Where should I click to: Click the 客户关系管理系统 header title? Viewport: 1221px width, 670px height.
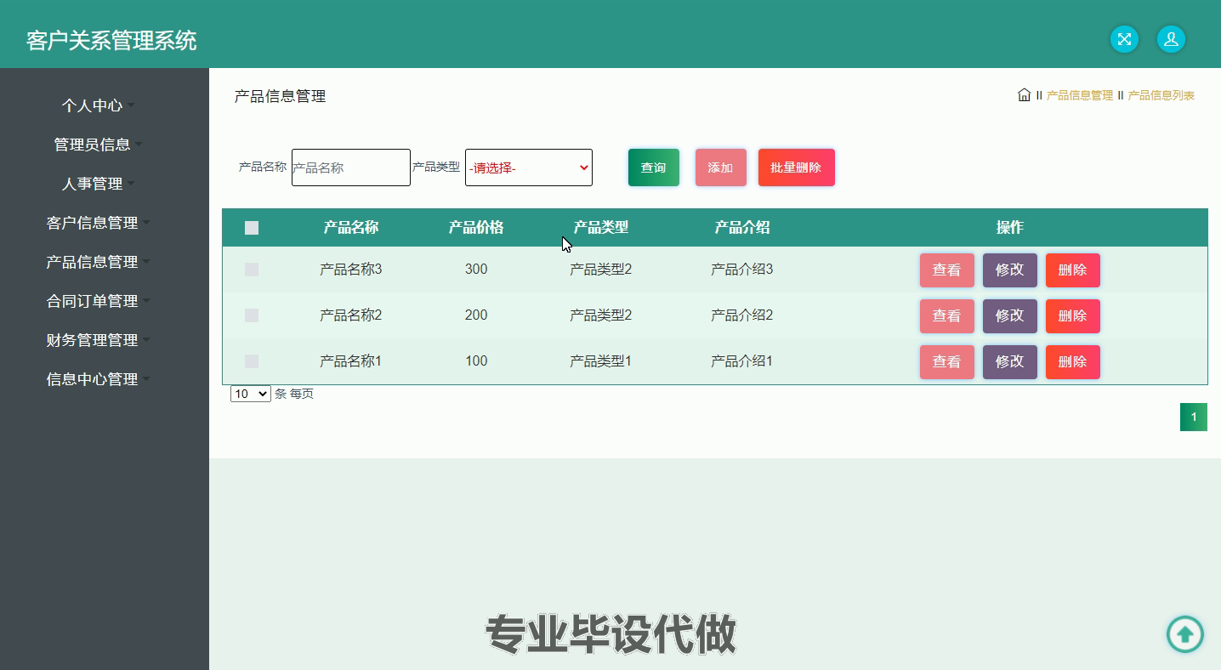click(111, 40)
